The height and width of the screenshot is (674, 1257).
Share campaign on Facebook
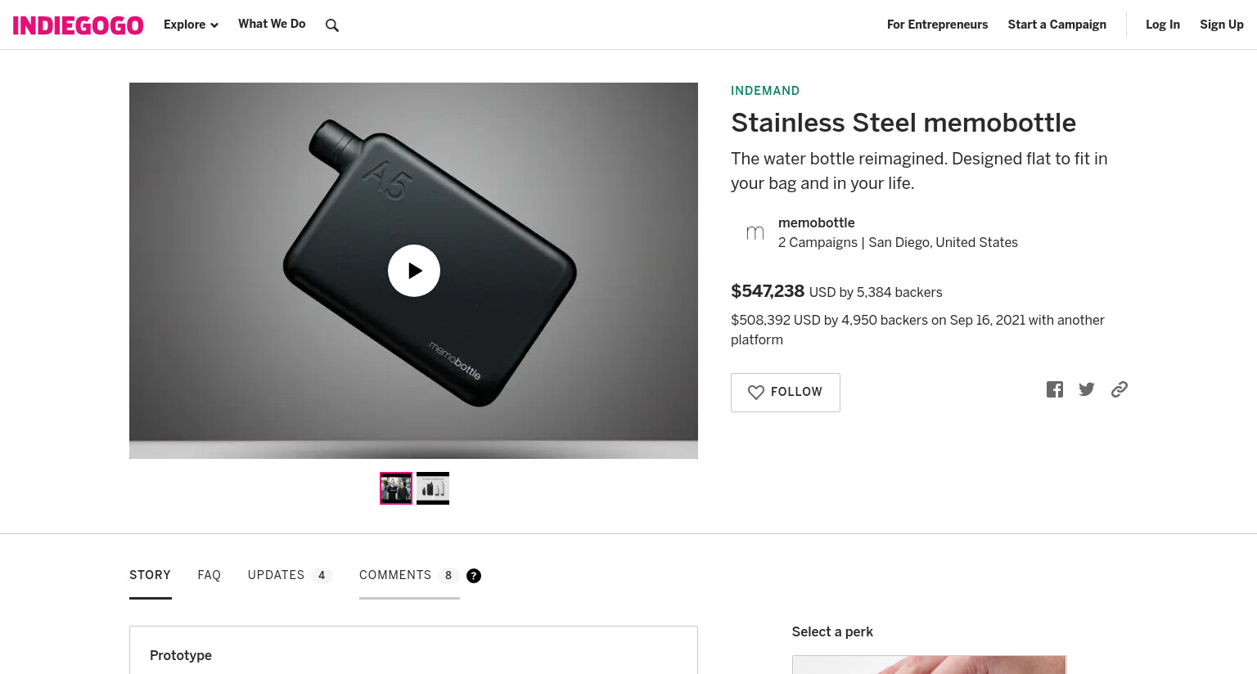click(x=1055, y=389)
